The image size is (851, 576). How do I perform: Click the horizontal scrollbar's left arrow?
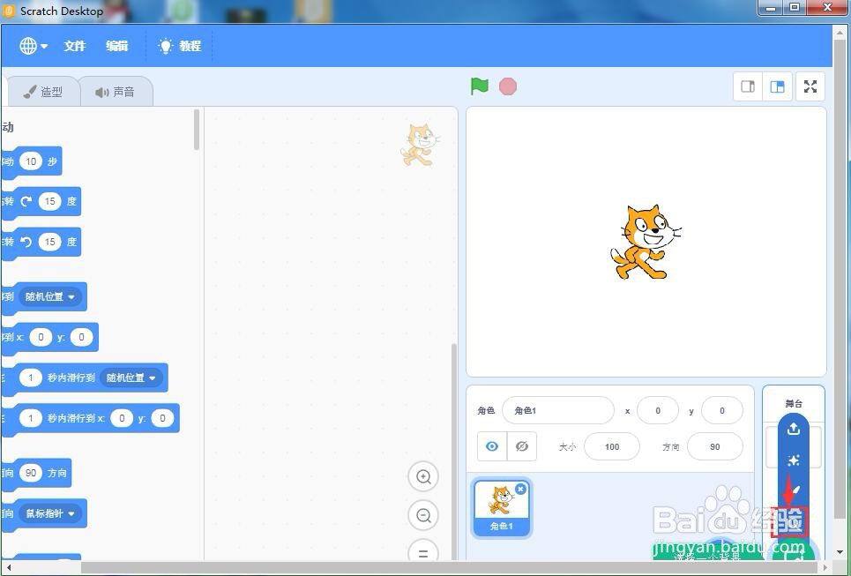pyautogui.click(x=8, y=567)
